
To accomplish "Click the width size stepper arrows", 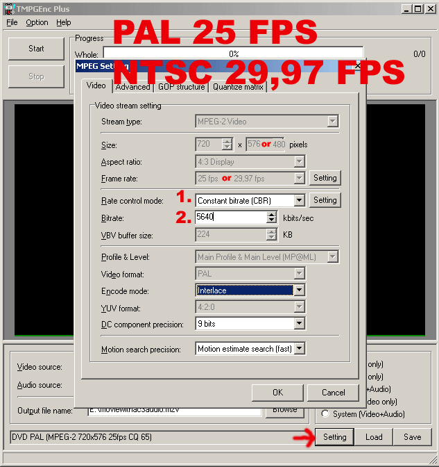I will point(227,145).
